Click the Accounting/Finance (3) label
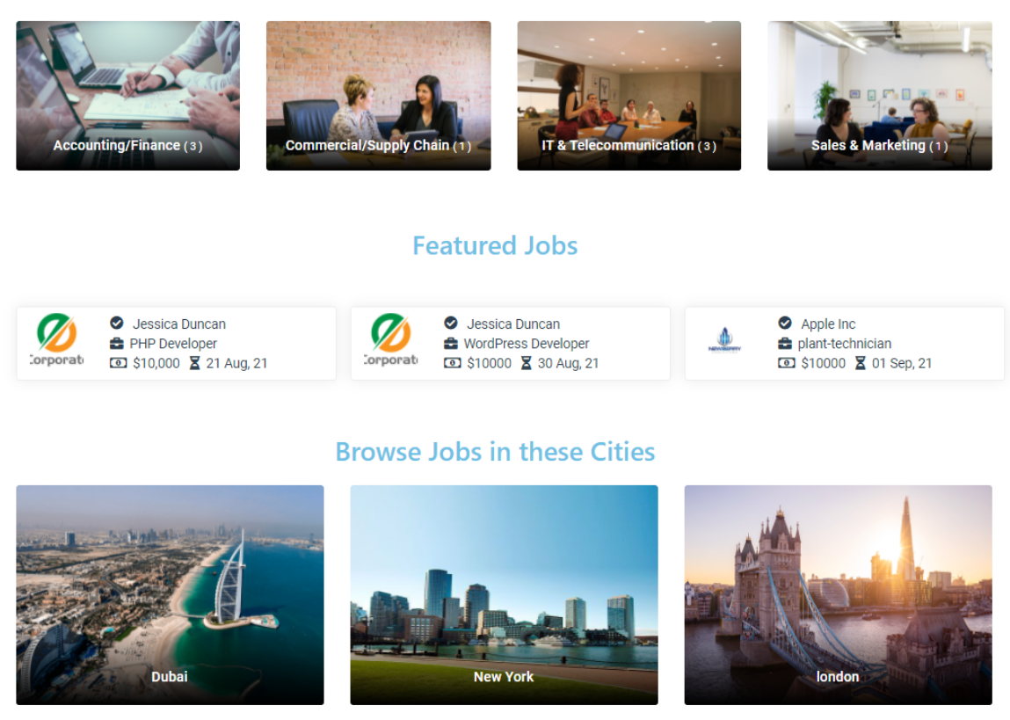This screenshot has height=720, width=1010. pos(127,146)
